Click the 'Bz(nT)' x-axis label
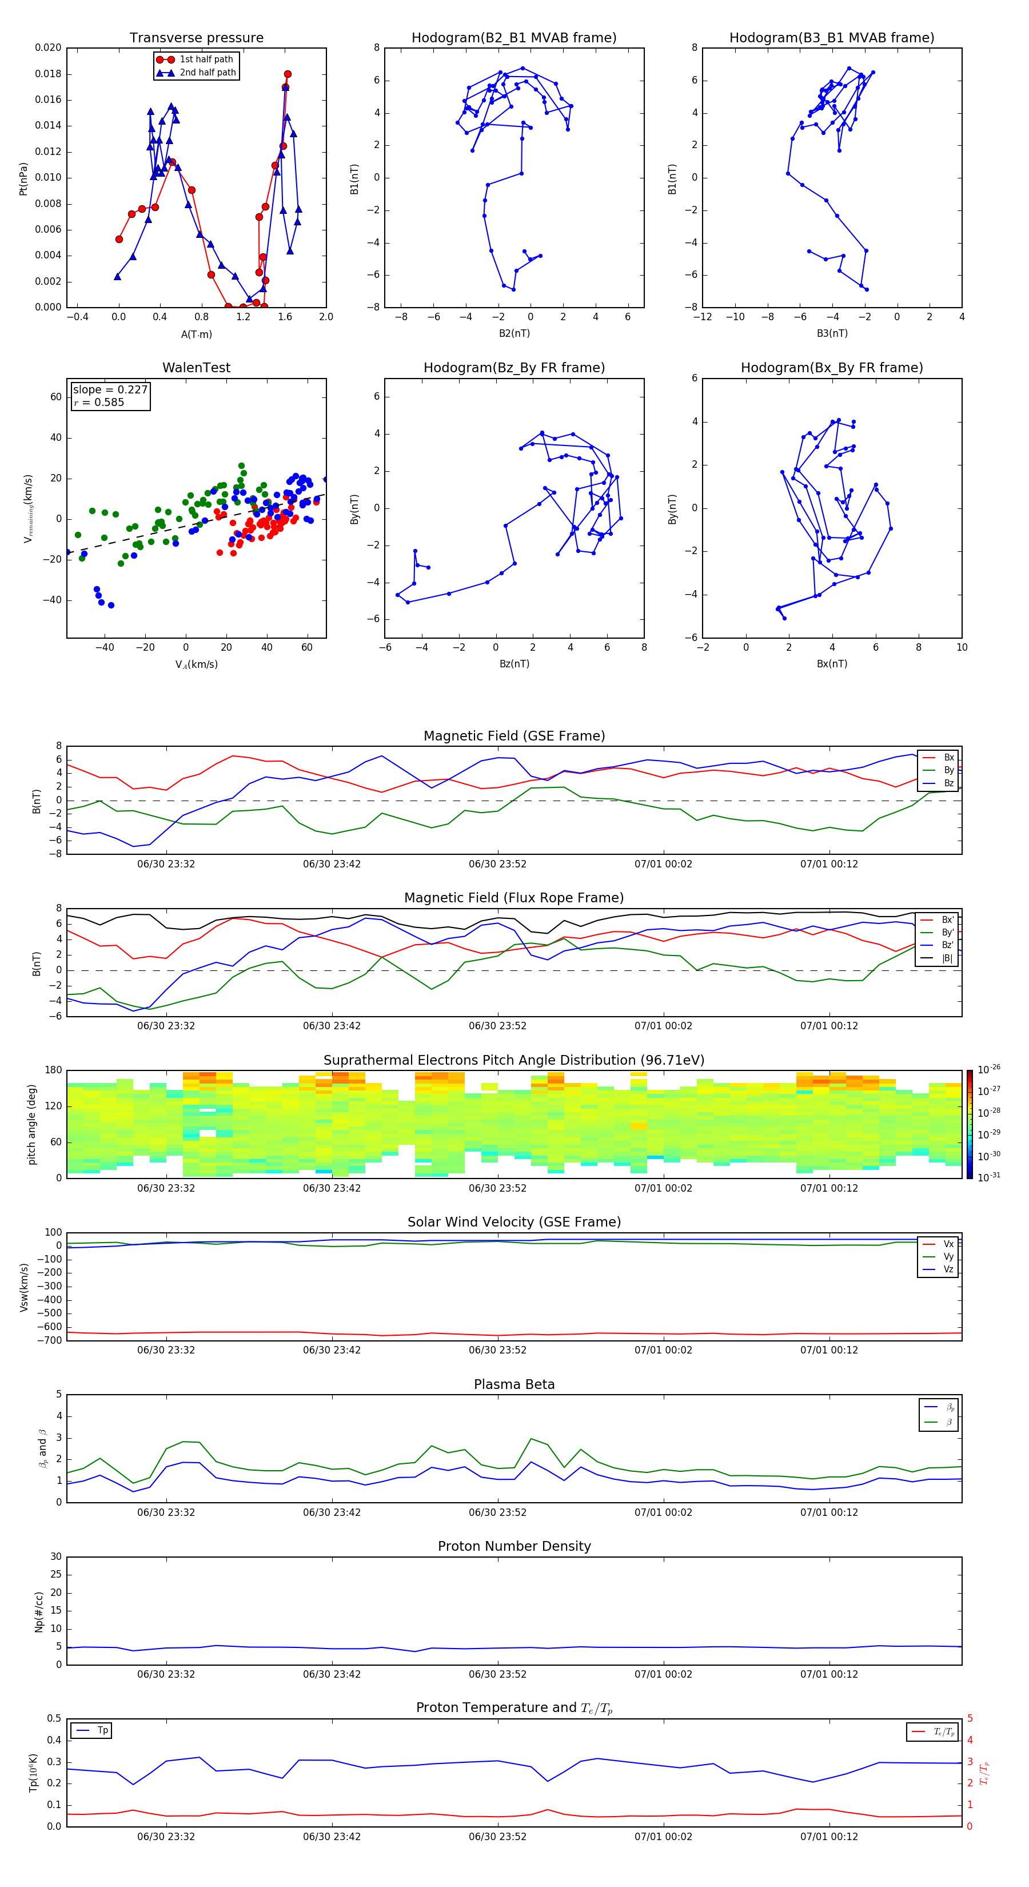 point(514,664)
